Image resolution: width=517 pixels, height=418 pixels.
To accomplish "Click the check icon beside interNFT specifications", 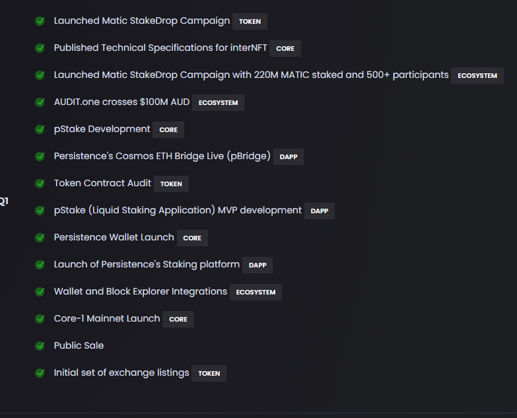I will pyautogui.click(x=40, y=48).
